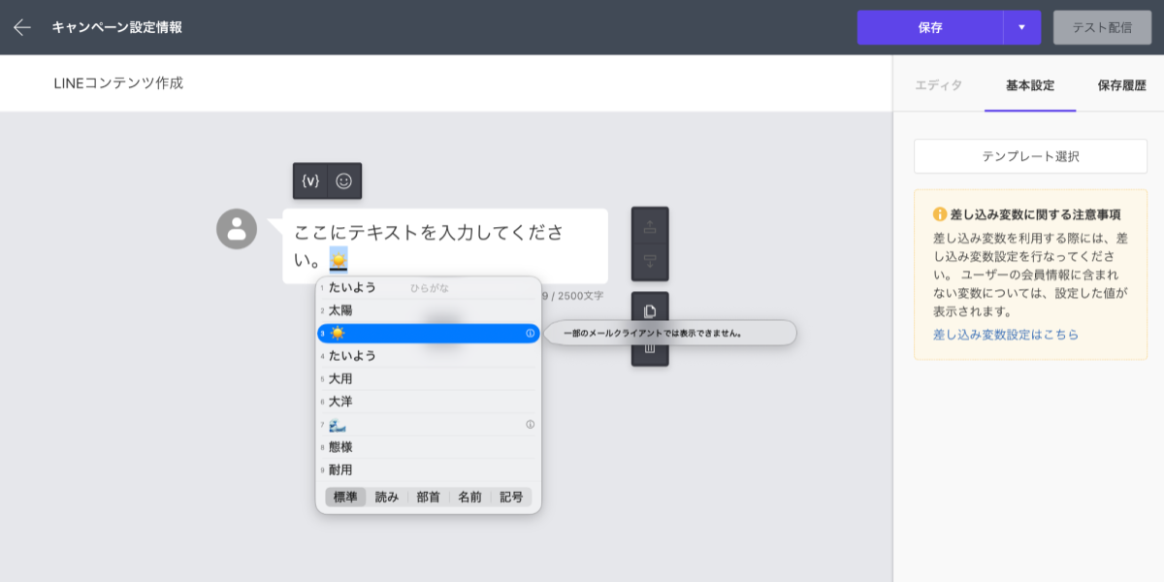Delete the message block with trash icon
Image resolution: width=1164 pixels, height=582 pixels.
pos(650,347)
